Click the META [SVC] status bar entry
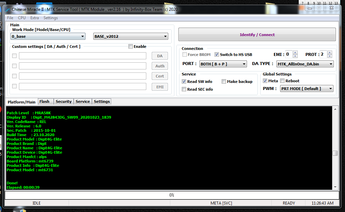This screenshot has height=212, width=345. 221,203
